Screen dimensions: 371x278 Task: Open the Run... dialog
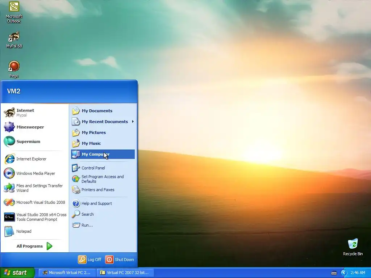click(103, 225)
